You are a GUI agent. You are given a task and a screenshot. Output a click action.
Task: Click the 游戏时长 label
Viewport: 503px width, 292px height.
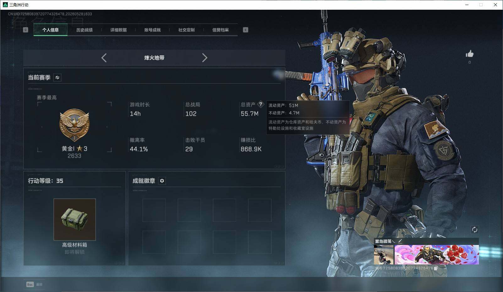[140, 104]
